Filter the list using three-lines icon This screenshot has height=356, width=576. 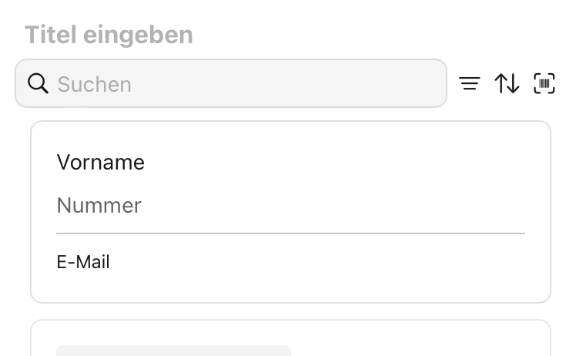pyautogui.click(x=470, y=83)
